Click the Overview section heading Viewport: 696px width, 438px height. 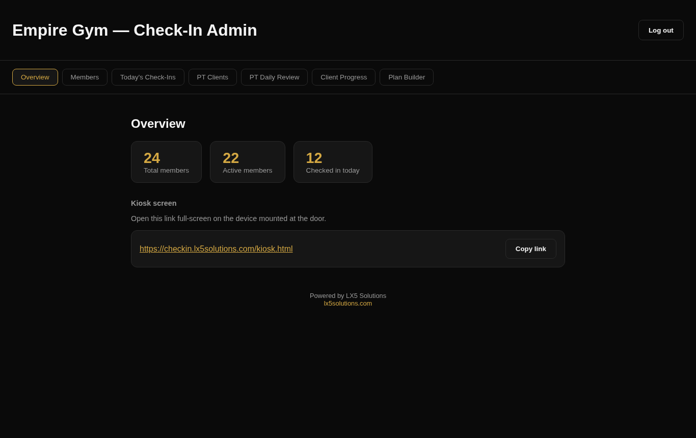click(158, 124)
